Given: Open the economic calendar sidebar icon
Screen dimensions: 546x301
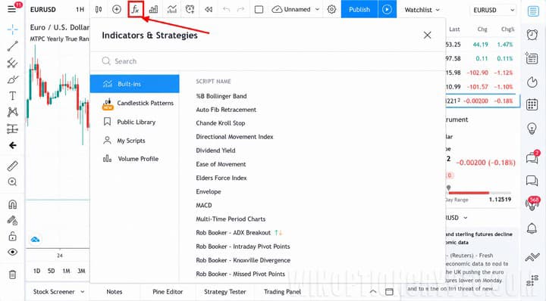Looking at the screenshot, I should pos(532,104).
